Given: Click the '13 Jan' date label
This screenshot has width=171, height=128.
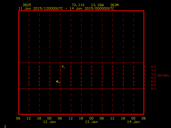Looking at the screenshot, I should point(91,122).
